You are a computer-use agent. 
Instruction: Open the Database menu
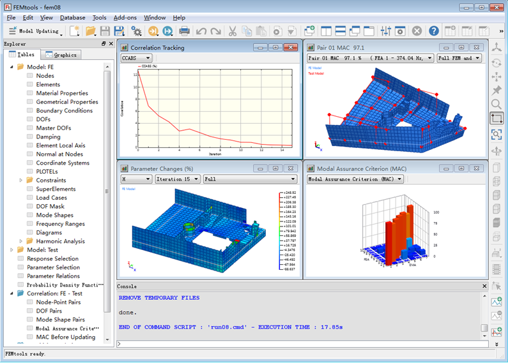pyautogui.click(x=73, y=18)
